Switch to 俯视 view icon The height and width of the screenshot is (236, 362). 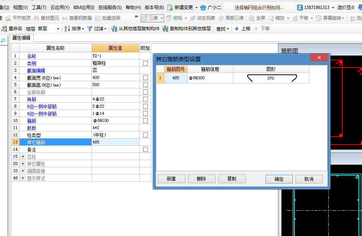169,18
